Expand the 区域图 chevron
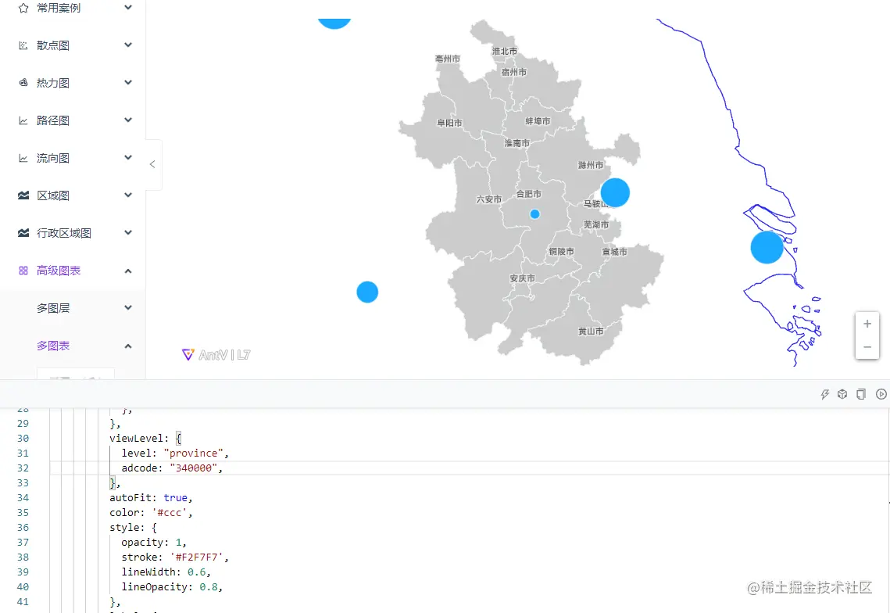Viewport: 890px width, 613px height. point(128,195)
